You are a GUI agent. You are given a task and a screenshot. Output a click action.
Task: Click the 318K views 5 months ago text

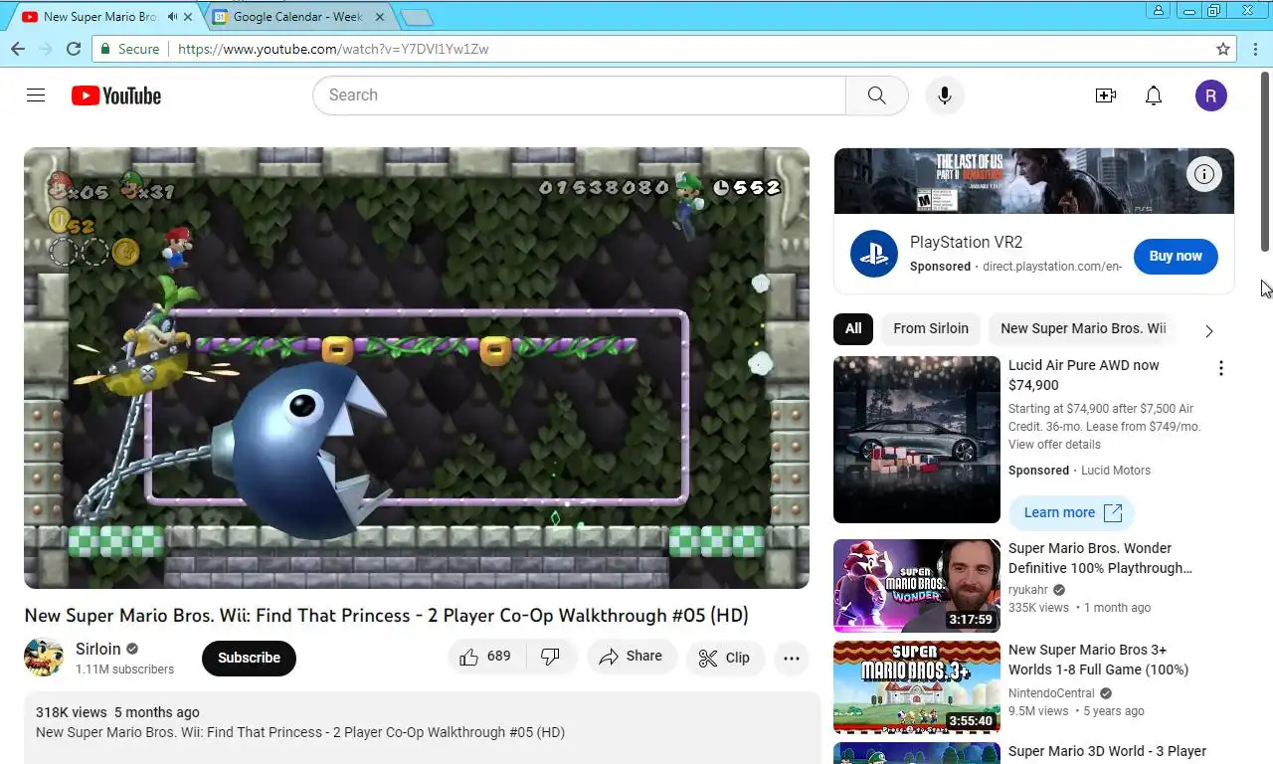(117, 712)
